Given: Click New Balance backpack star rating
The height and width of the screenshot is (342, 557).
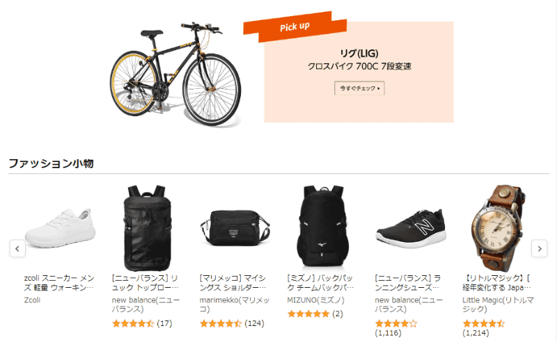Looking at the screenshot, I should pyautogui.click(x=133, y=323).
